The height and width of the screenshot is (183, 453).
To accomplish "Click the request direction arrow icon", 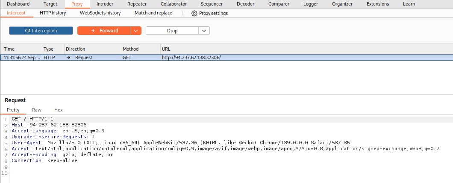I will (x=68, y=57).
